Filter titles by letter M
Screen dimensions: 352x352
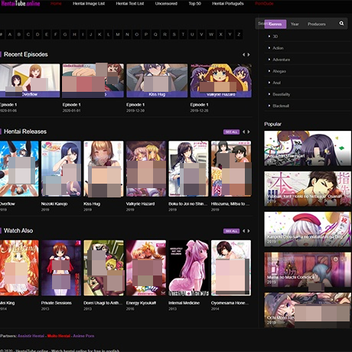[x=118, y=34]
